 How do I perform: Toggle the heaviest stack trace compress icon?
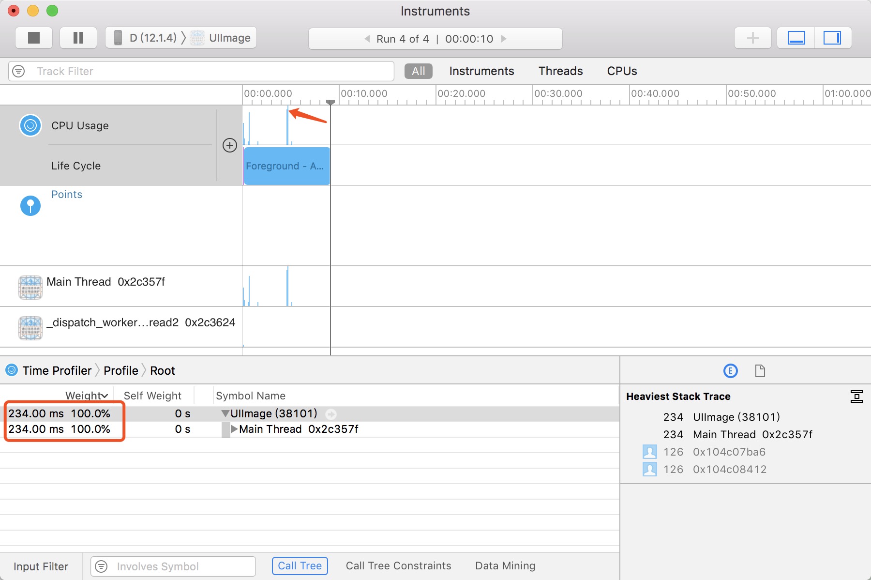(x=857, y=397)
